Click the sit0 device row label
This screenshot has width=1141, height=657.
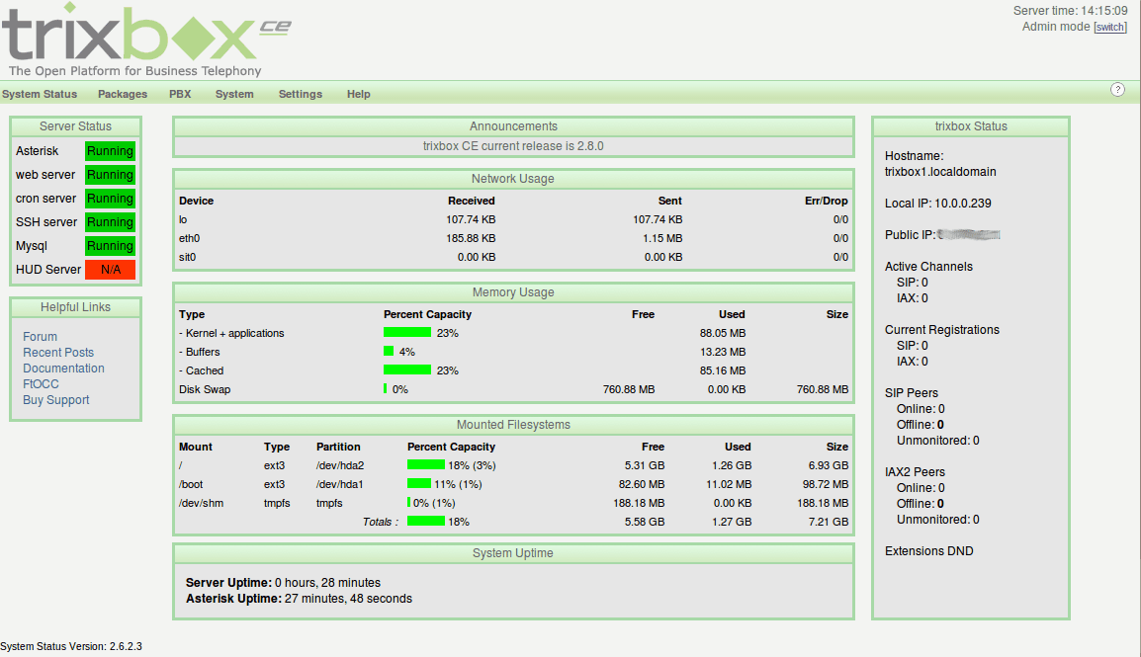pyautogui.click(x=187, y=257)
